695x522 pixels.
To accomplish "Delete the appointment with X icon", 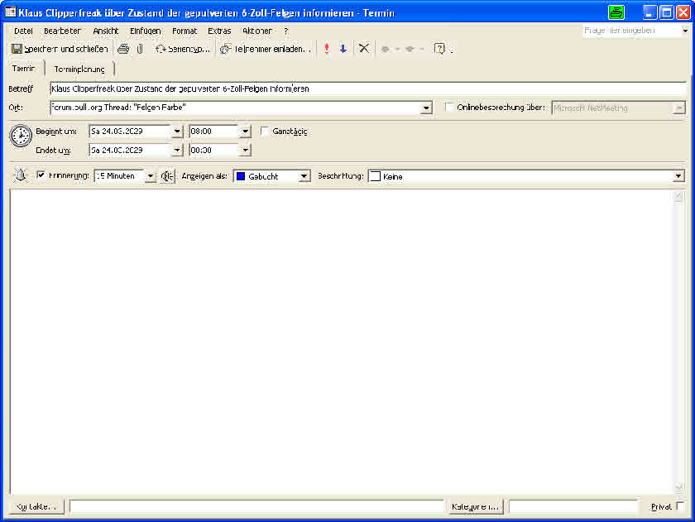I will point(363,49).
